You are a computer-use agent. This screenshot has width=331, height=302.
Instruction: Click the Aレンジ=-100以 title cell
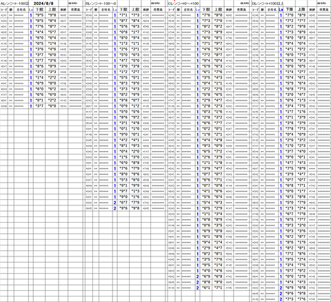14,3
